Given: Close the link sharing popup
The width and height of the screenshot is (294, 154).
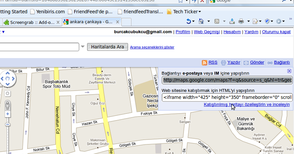Looking at the screenshot, I should [289, 71].
